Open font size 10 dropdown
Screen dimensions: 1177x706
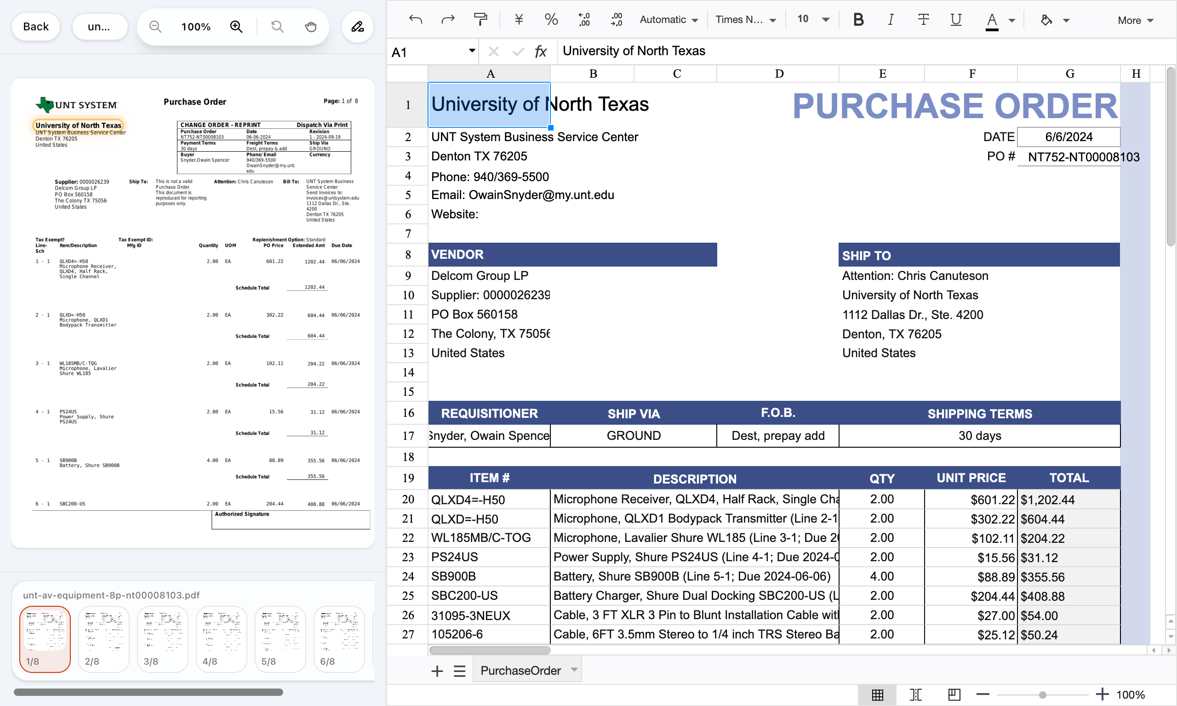click(x=813, y=19)
